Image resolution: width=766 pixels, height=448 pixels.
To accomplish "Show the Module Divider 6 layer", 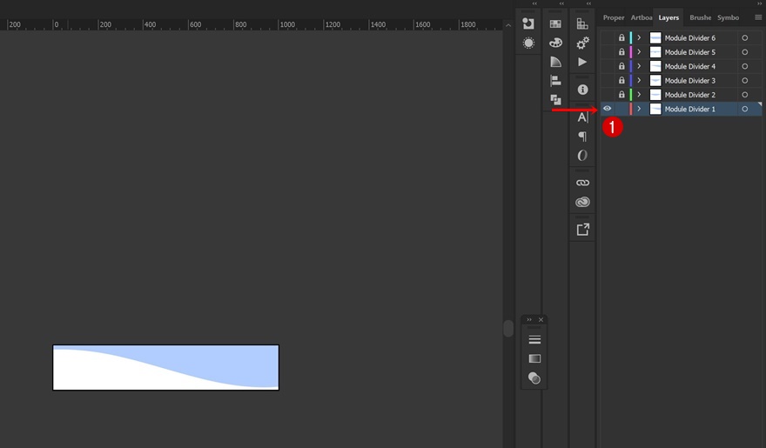I will coord(608,37).
